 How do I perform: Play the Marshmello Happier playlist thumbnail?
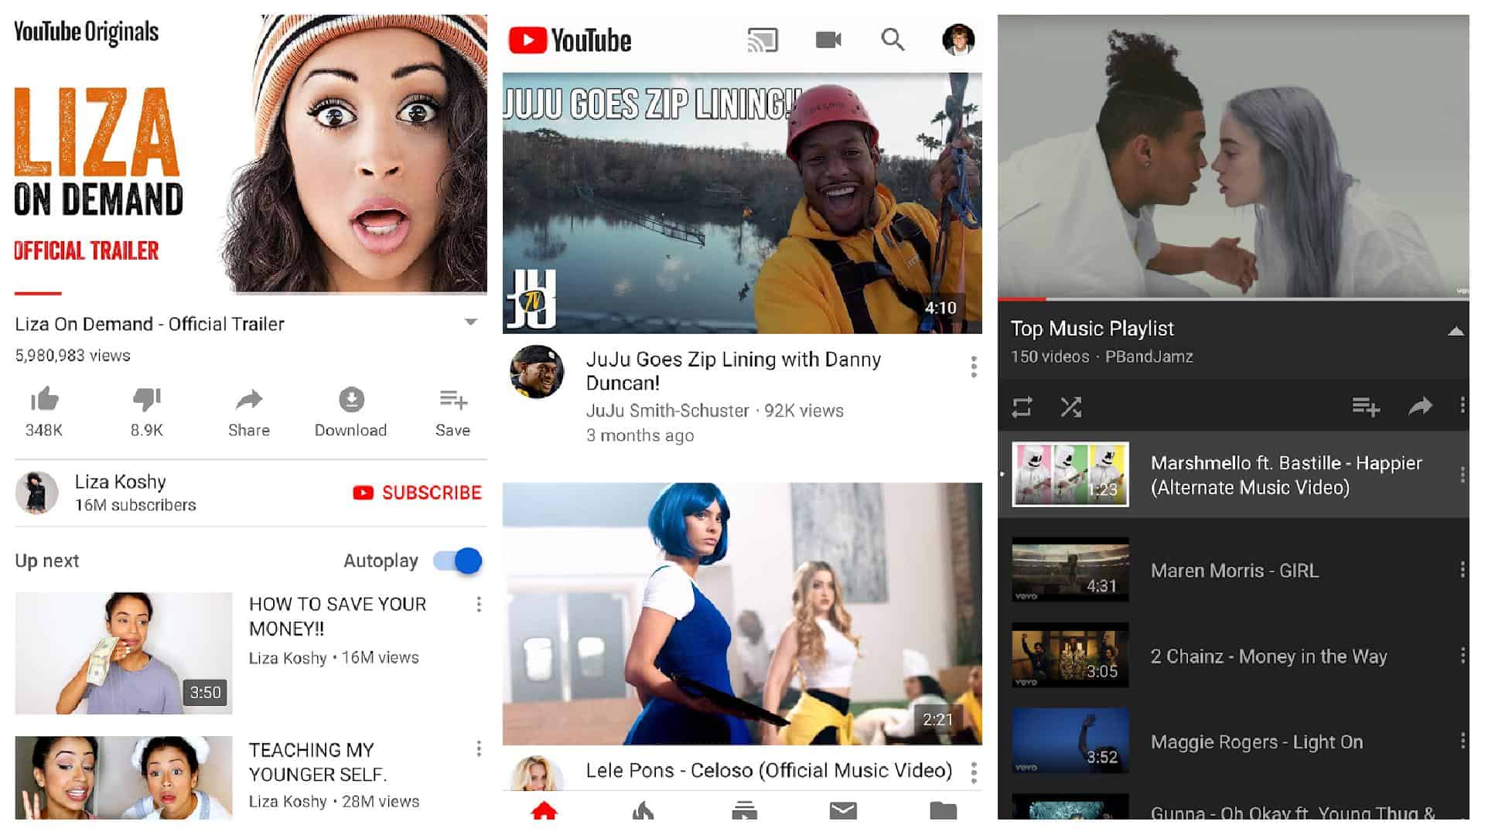pos(1070,475)
